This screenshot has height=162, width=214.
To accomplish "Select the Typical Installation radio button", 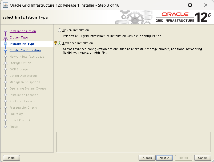I will click(59, 30).
